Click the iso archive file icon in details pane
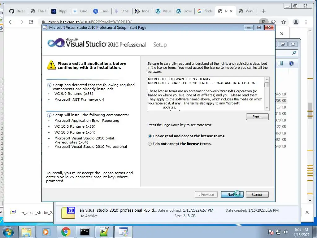Viewport: 317px width, 238px height. 68,213
